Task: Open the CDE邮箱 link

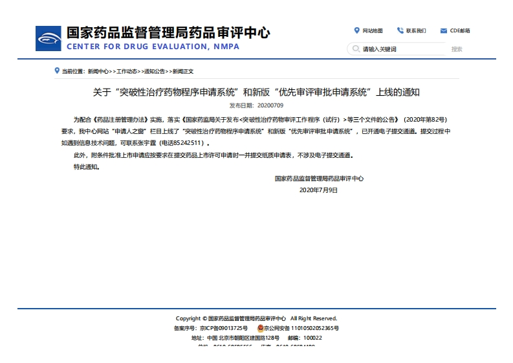Action: tap(460, 31)
